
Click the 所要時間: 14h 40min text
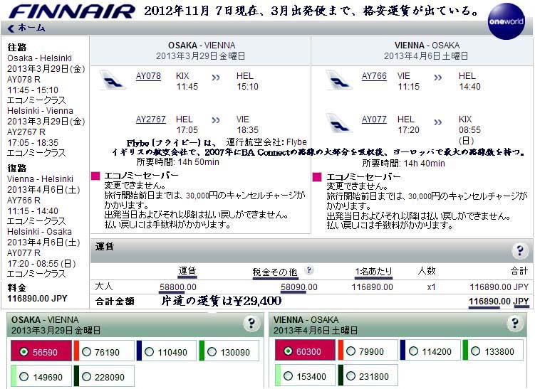pyautogui.click(x=404, y=163)
